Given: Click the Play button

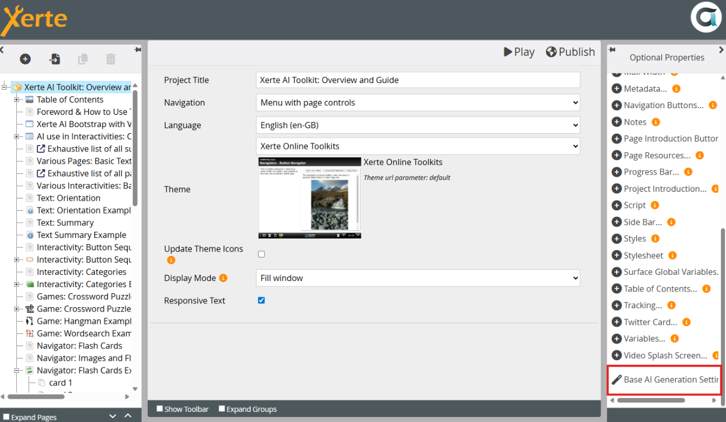Looking at the screenshot, I should pos(519,52).
